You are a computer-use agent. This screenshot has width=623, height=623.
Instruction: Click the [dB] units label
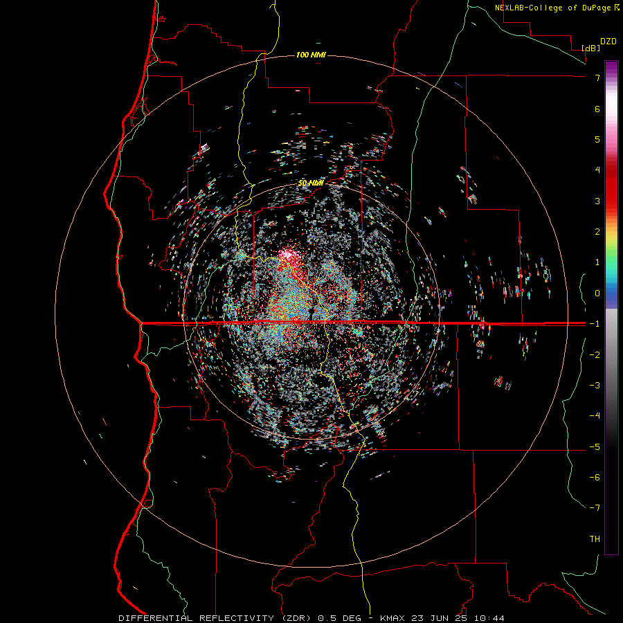[x=591, y=48]
